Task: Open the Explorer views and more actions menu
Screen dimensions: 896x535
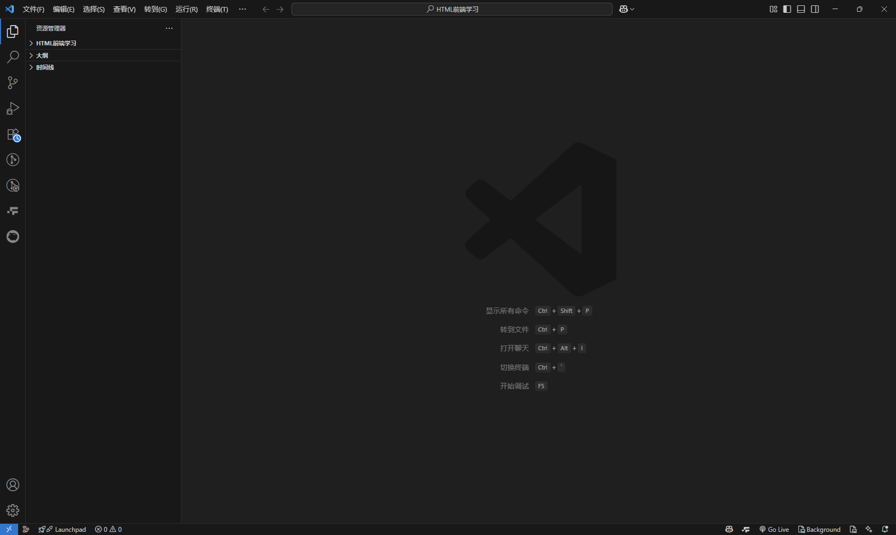Action: 169,28
